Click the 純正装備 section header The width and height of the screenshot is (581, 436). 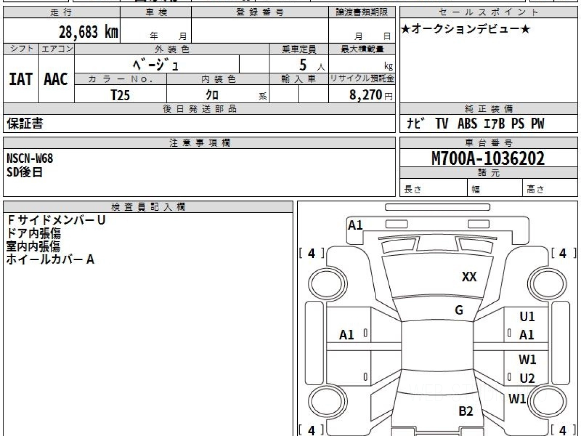[489, 109]
